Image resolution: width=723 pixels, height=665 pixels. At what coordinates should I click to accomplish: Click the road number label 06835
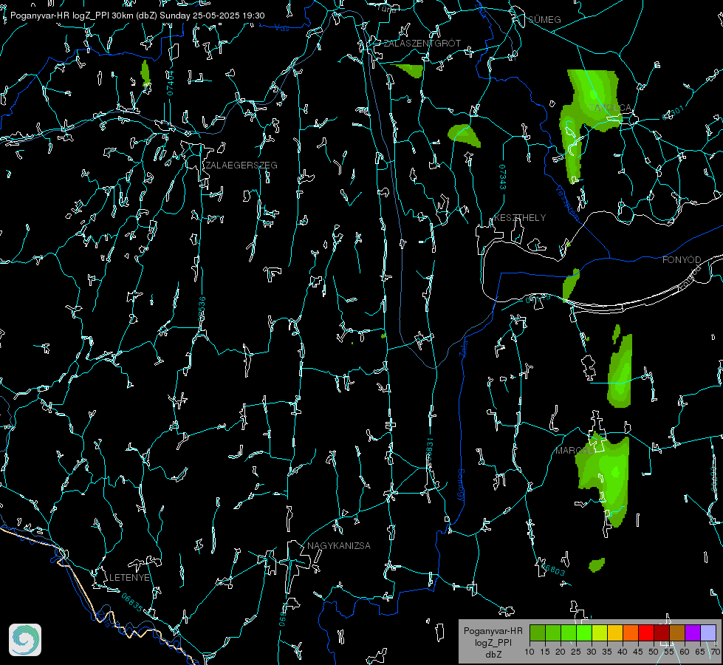132,603
